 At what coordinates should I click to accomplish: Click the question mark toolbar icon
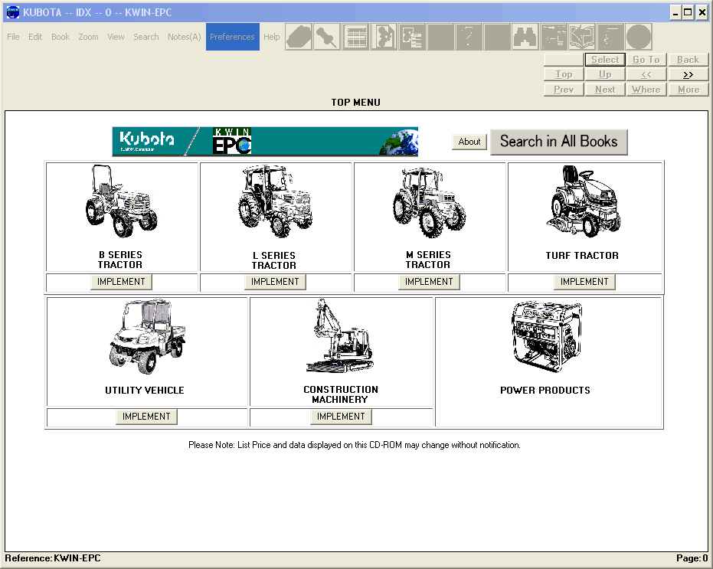tap(469, 37)
